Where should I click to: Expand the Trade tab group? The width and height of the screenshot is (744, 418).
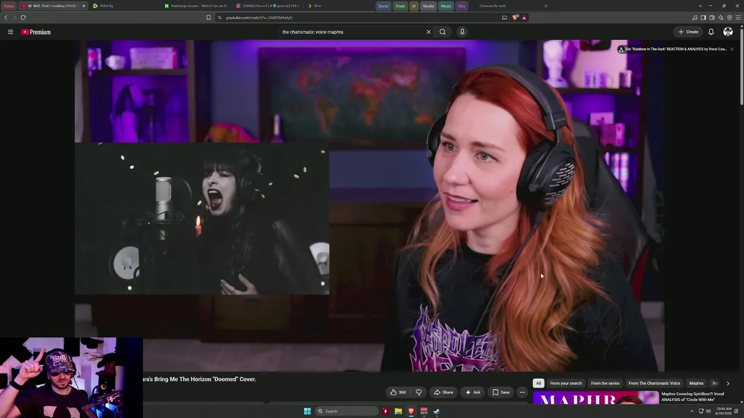(400, 6)
